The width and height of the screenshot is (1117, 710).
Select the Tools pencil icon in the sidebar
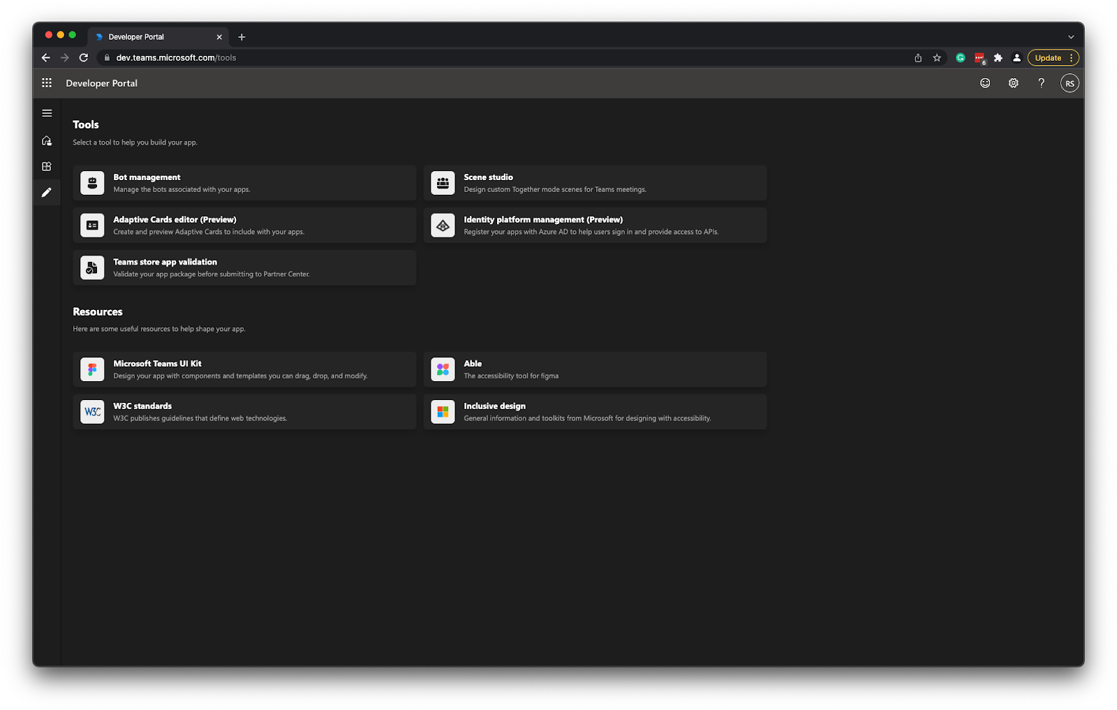(x=47, y=192)
